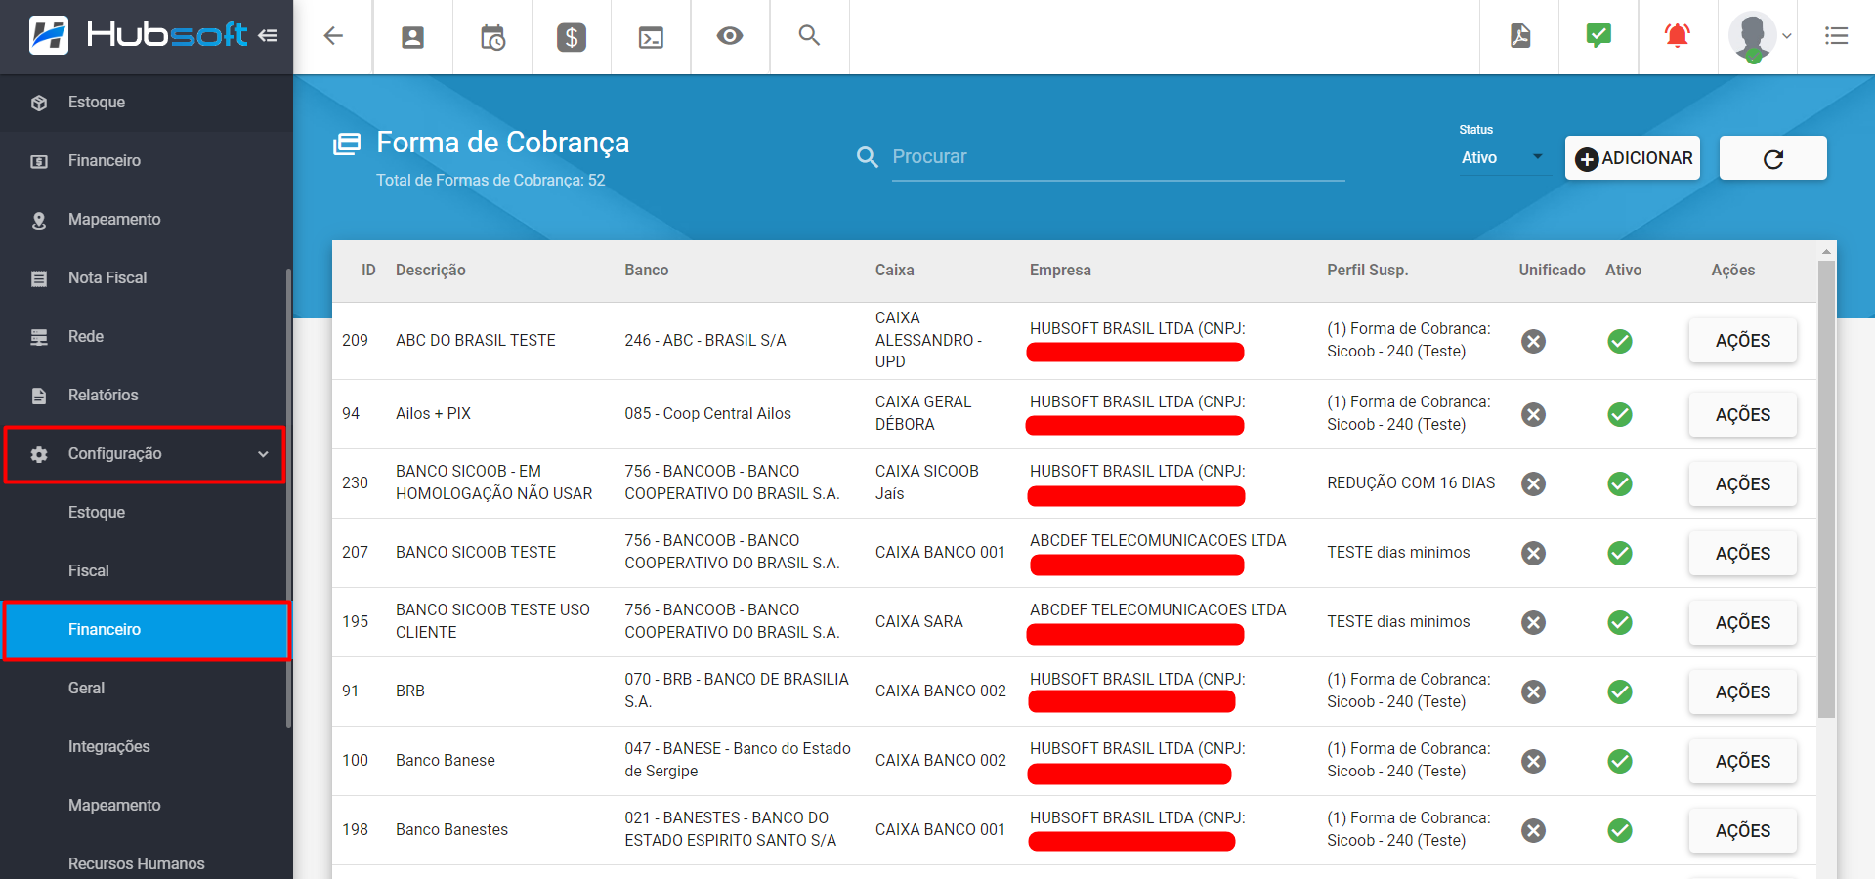Open the dollar sign financial toolbar icon
This screenshot has height=879, width=1875.
pyautogui.click(x=572, y=37)
